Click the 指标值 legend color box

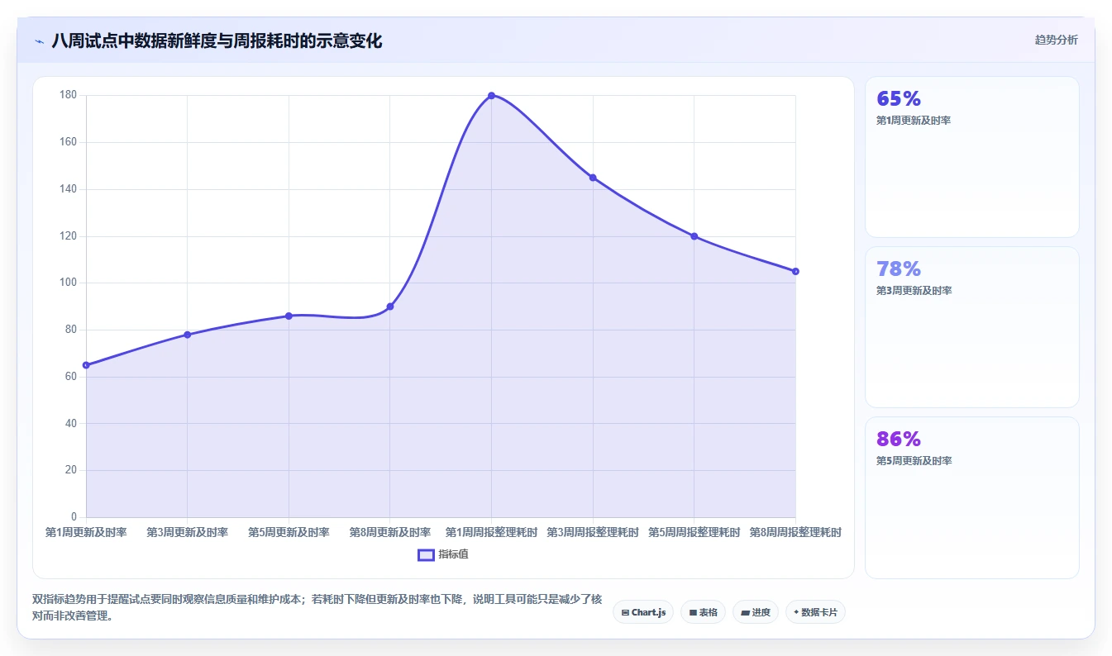click(426, 555)
